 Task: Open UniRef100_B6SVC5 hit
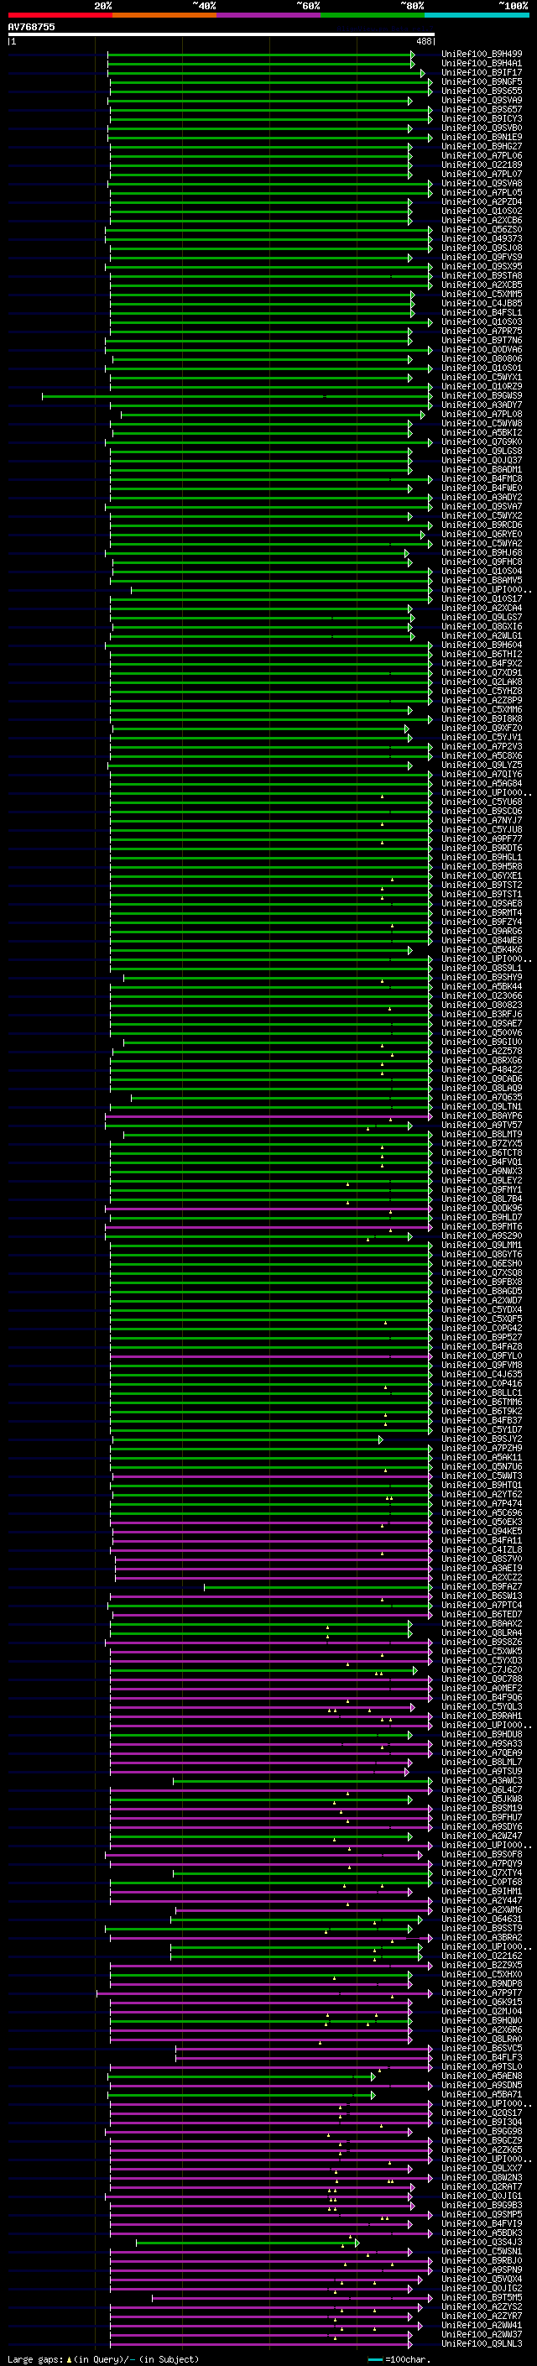(482, 2048)
